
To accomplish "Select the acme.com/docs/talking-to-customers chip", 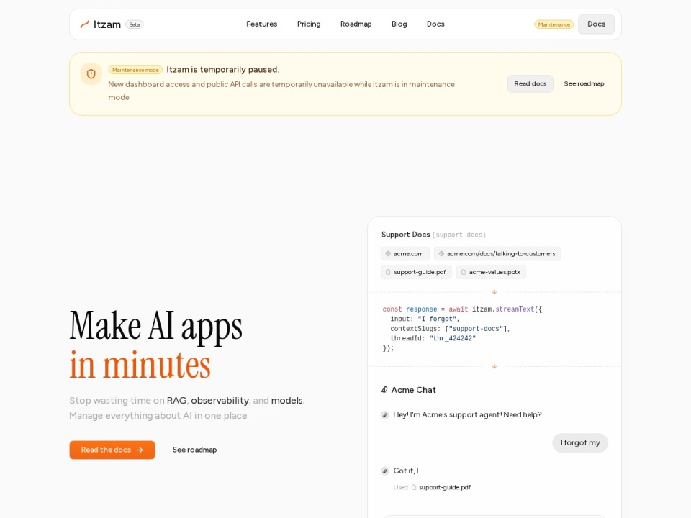I will 497,254.
